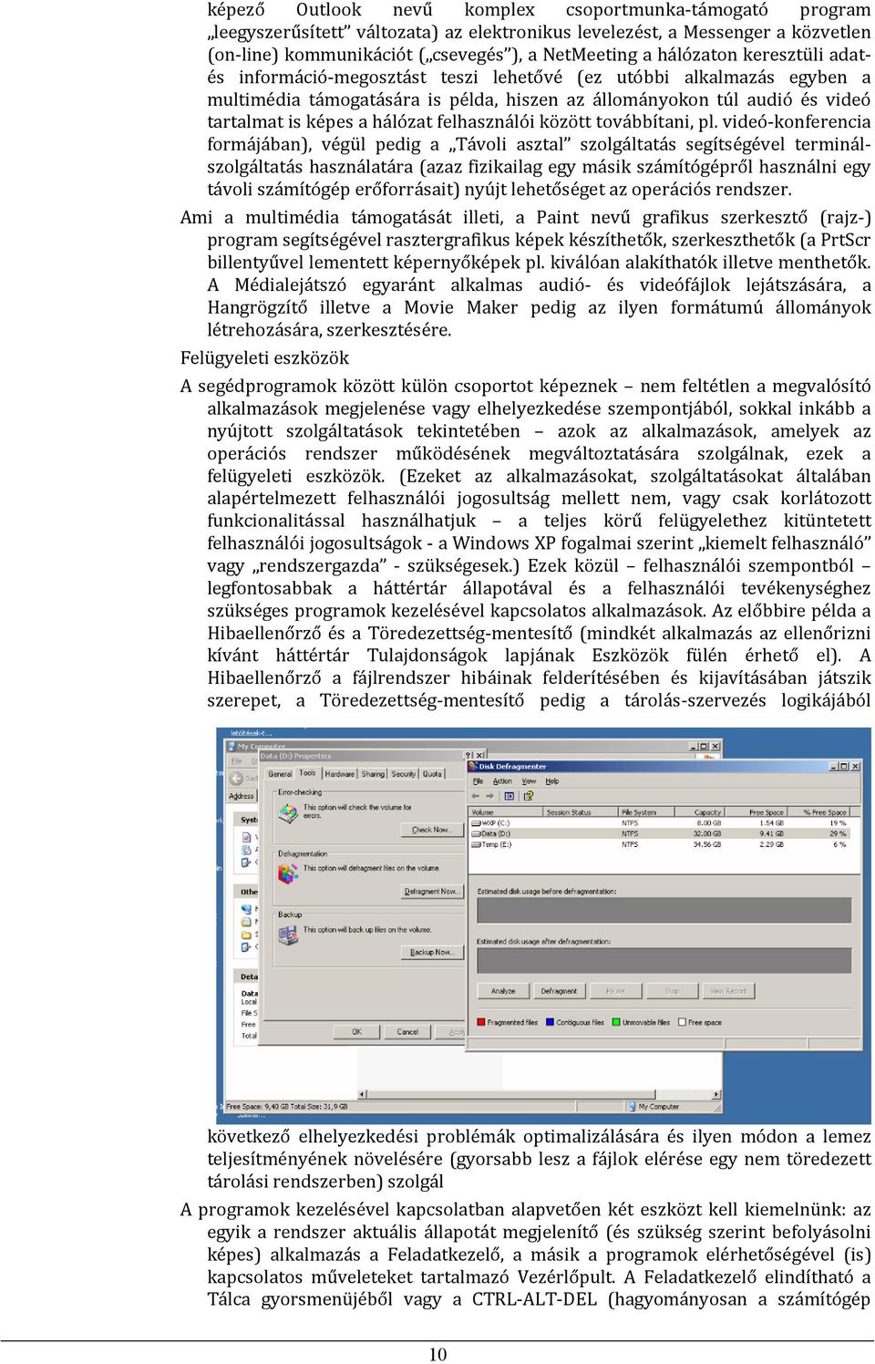875x1364 pixels.
Task: Click the Stop button in Disk Defragmenter
Action: tap(672, 991)
